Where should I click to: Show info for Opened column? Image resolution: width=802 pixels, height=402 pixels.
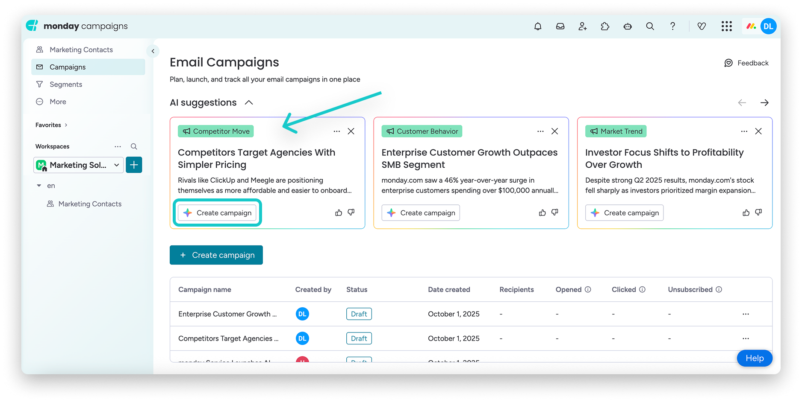pos(588,289)
